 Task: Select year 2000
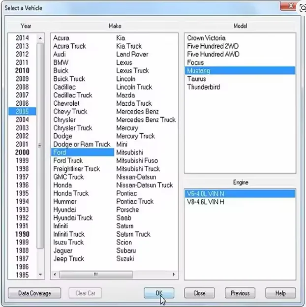tap(22, 152)
